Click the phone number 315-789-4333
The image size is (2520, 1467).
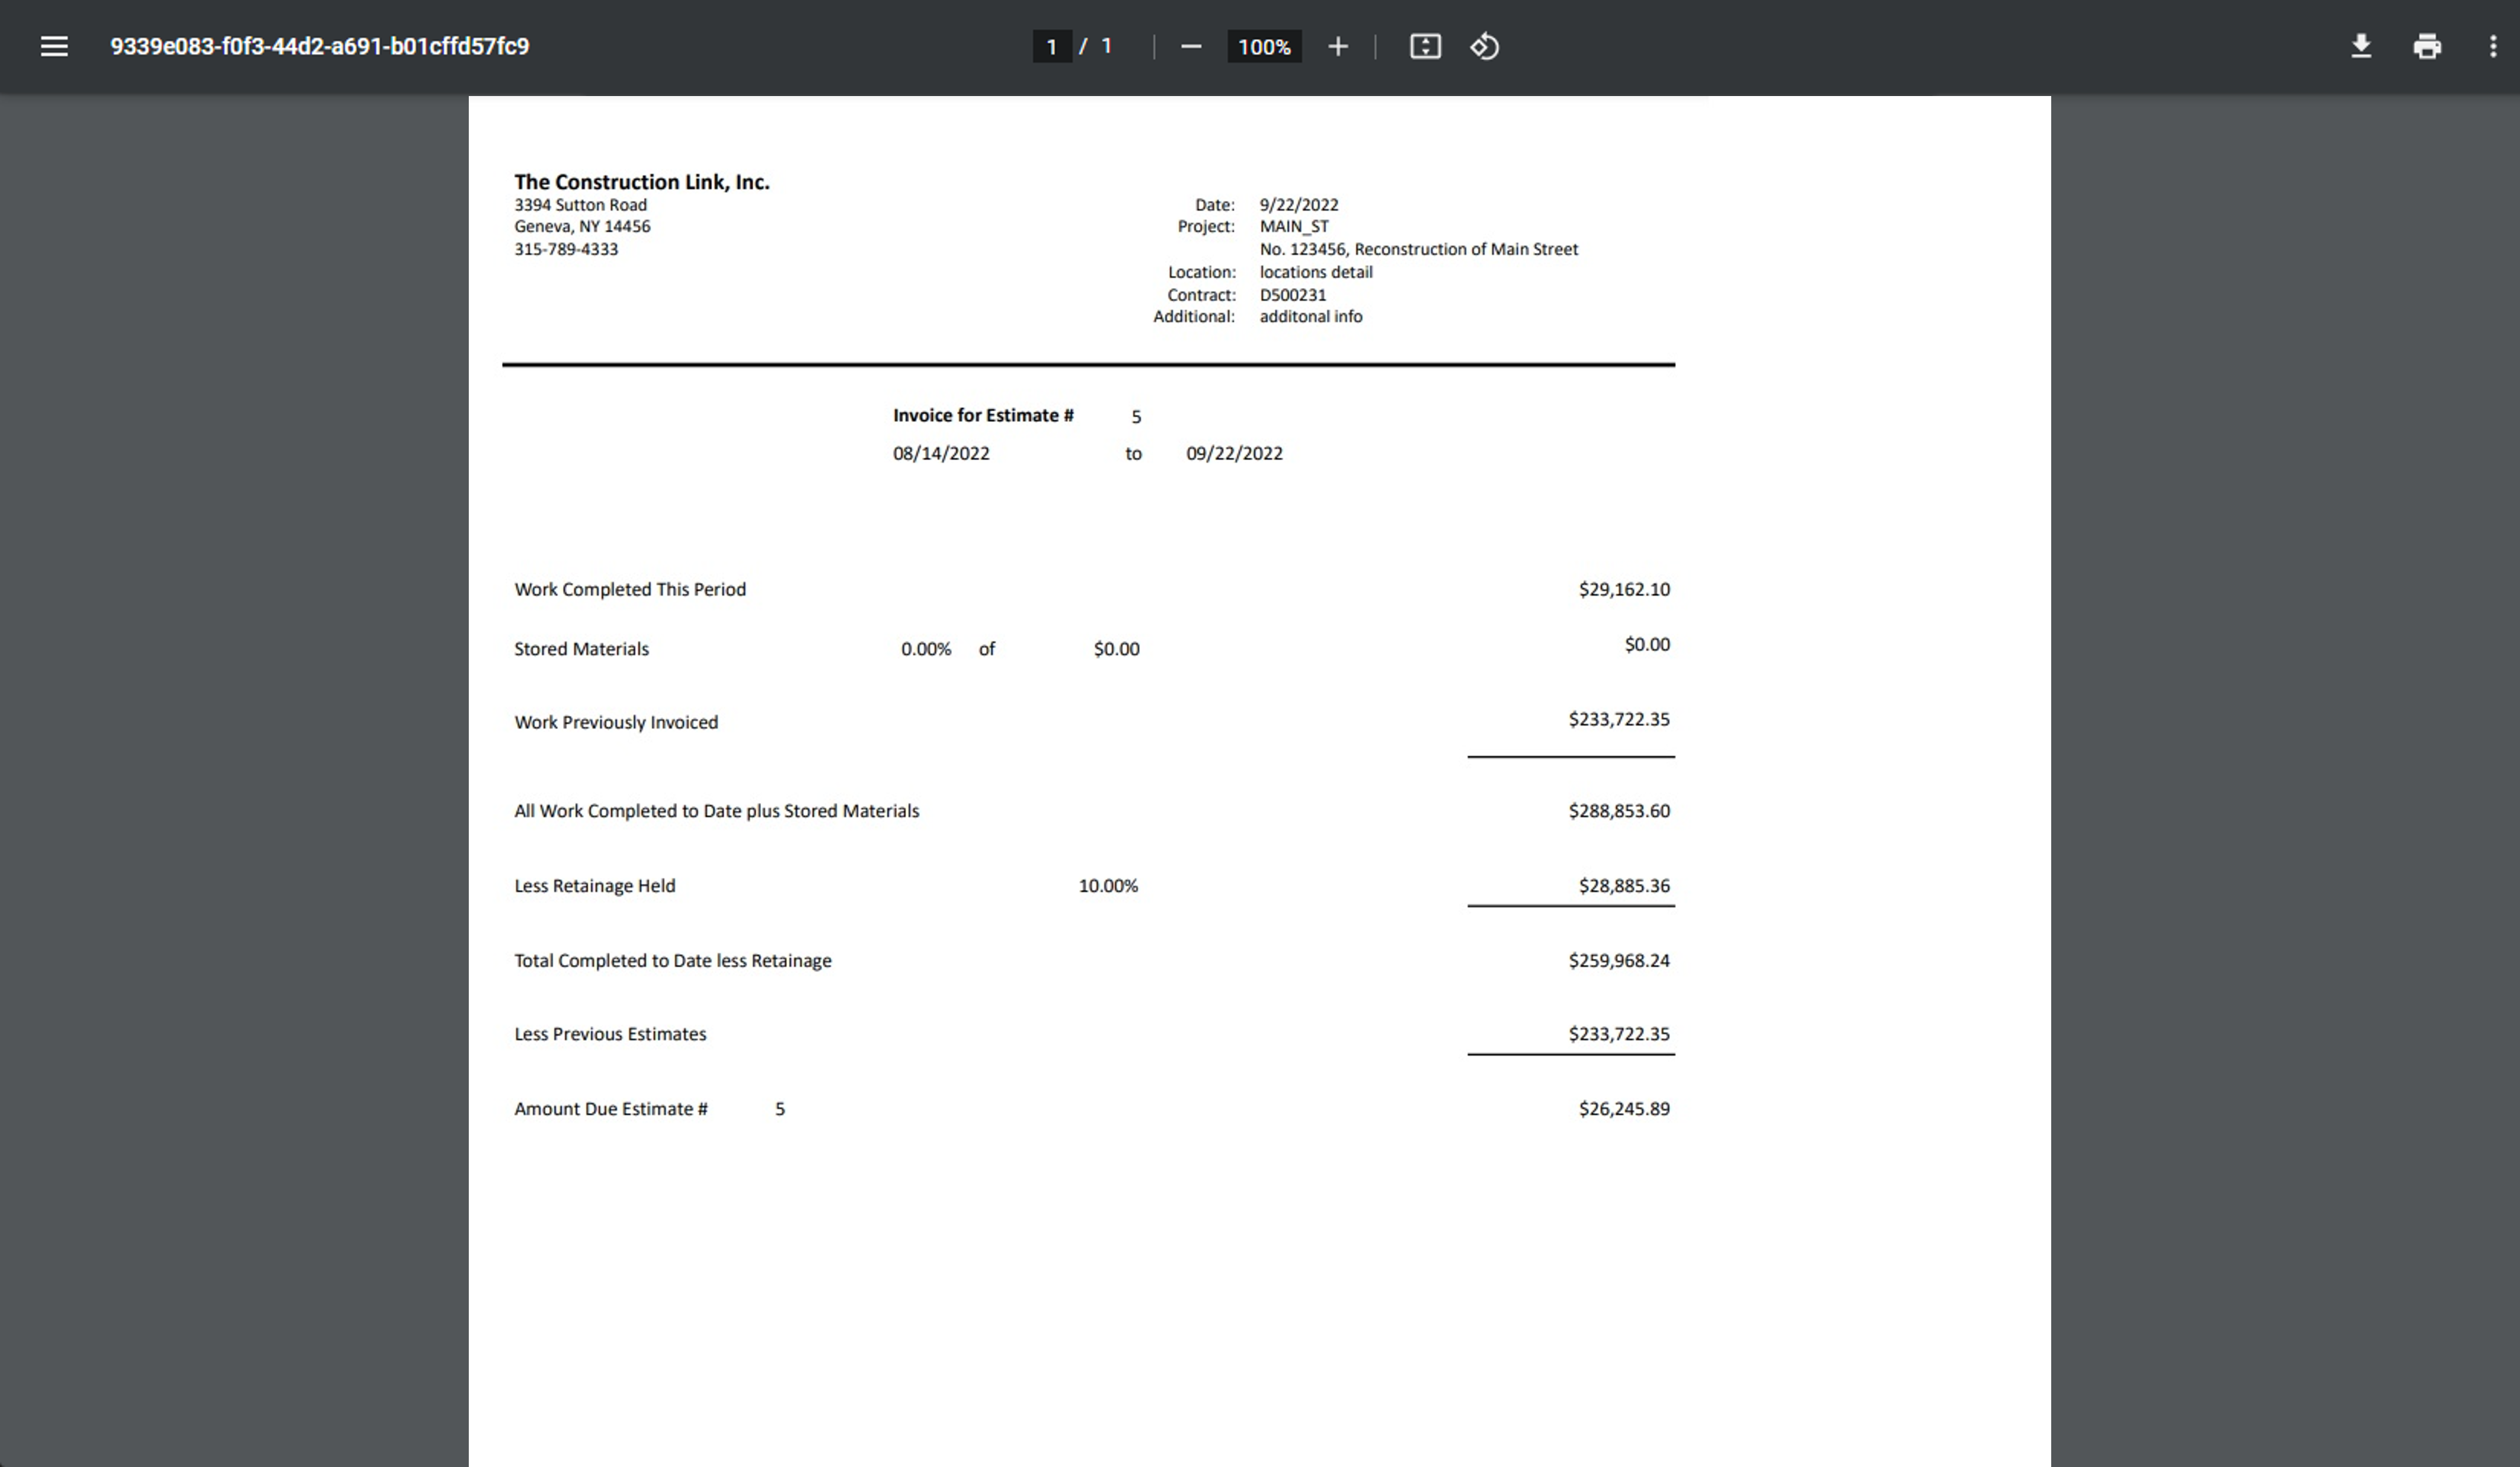pyautogui.click(x=566, y=249)
